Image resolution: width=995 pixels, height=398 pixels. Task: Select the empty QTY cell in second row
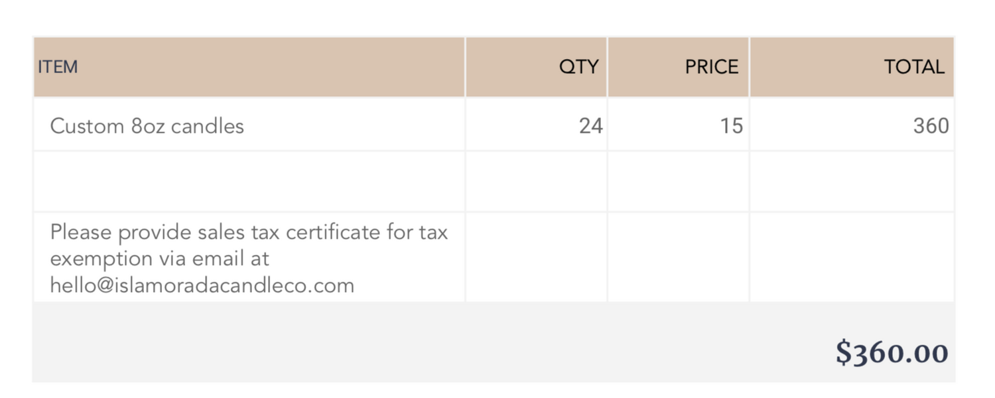(x=537, y=181)
